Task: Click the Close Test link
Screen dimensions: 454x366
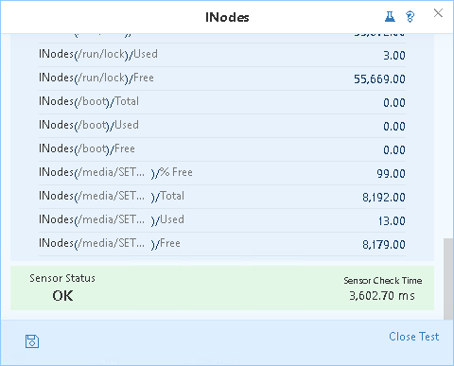Action: (413, 337)
